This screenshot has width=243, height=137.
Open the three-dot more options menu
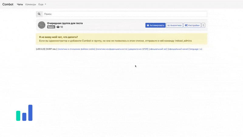[x=203, y=25]
